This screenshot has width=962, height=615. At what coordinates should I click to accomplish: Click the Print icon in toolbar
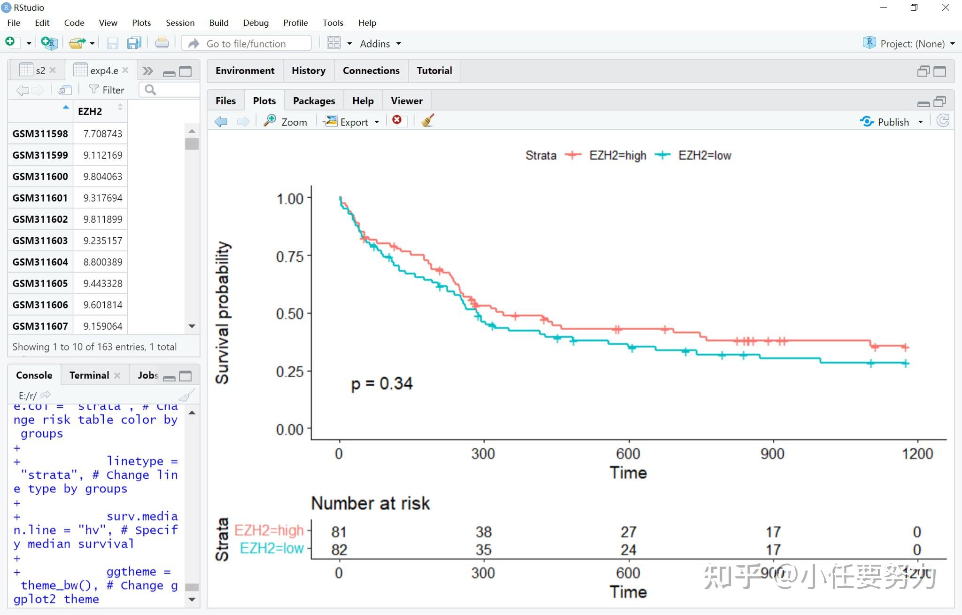click(162, 43)
